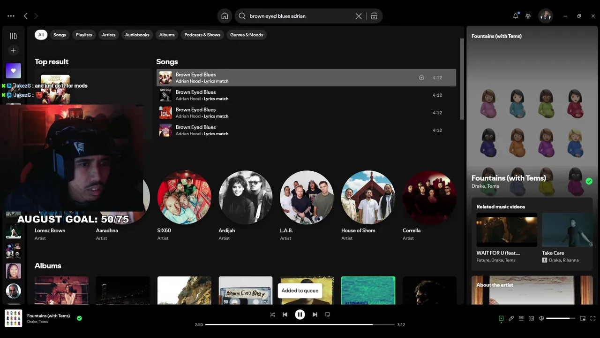
Task: Filter results by Songs
Action: (60, 35)
